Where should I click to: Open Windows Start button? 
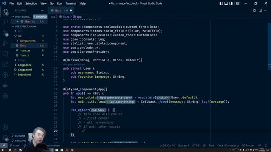3,150
